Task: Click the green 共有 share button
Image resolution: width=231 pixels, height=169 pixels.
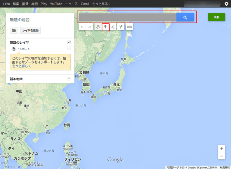Action: click(x=217, y=17)
